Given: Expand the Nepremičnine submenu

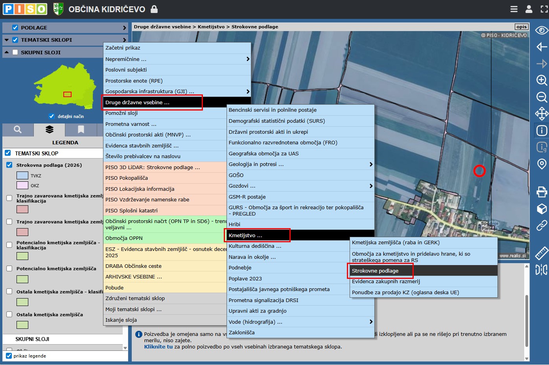Looking at the screenshot, I should pos(248,59).
